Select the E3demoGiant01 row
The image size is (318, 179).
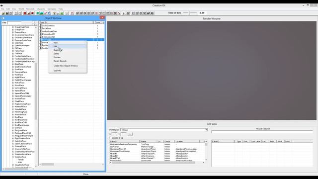[72, 34]
